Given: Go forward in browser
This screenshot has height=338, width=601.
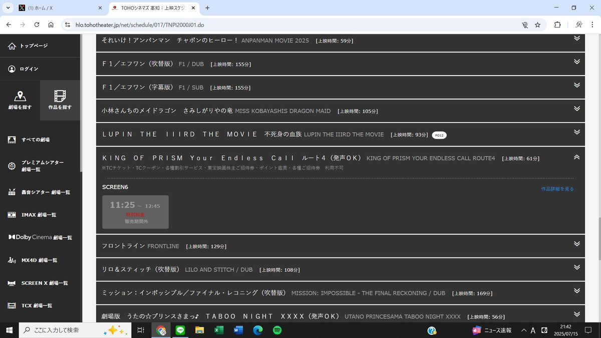Looking at the screenshot, I should pyautogui.click(x=23, y=25).
